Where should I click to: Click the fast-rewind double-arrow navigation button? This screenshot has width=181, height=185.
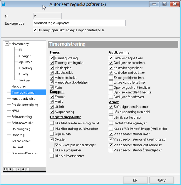[10, 169]
